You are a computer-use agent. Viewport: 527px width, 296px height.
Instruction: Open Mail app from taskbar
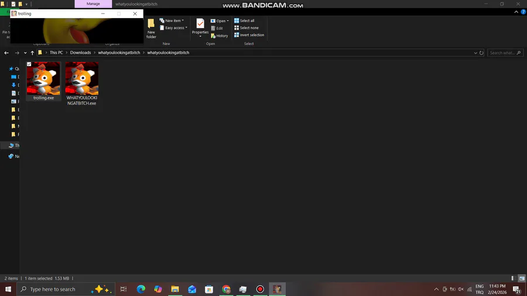(x=192, y=289)
